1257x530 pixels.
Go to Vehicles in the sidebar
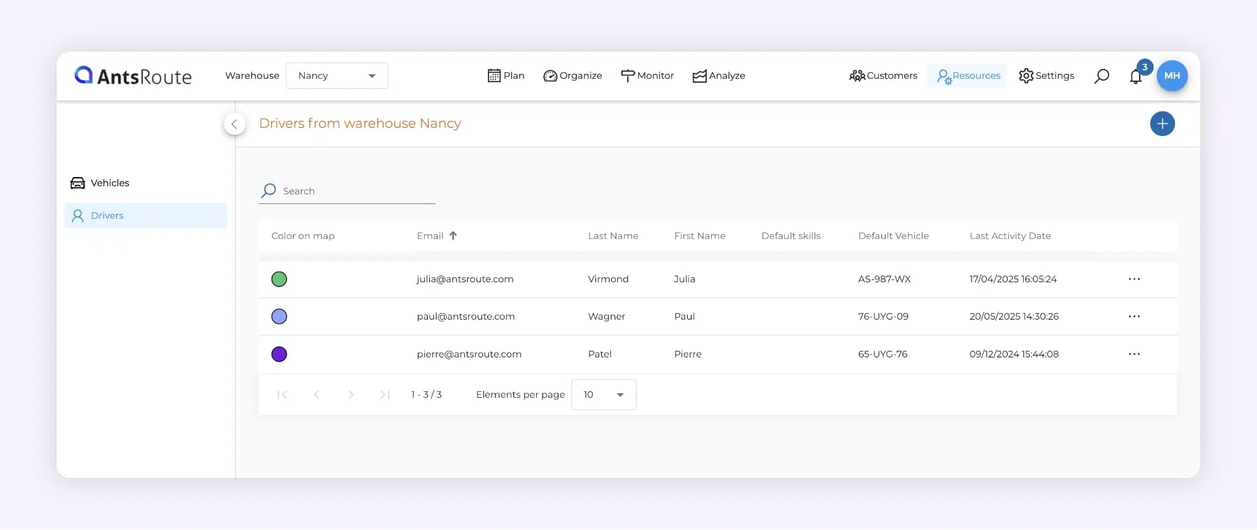[109, 183]
